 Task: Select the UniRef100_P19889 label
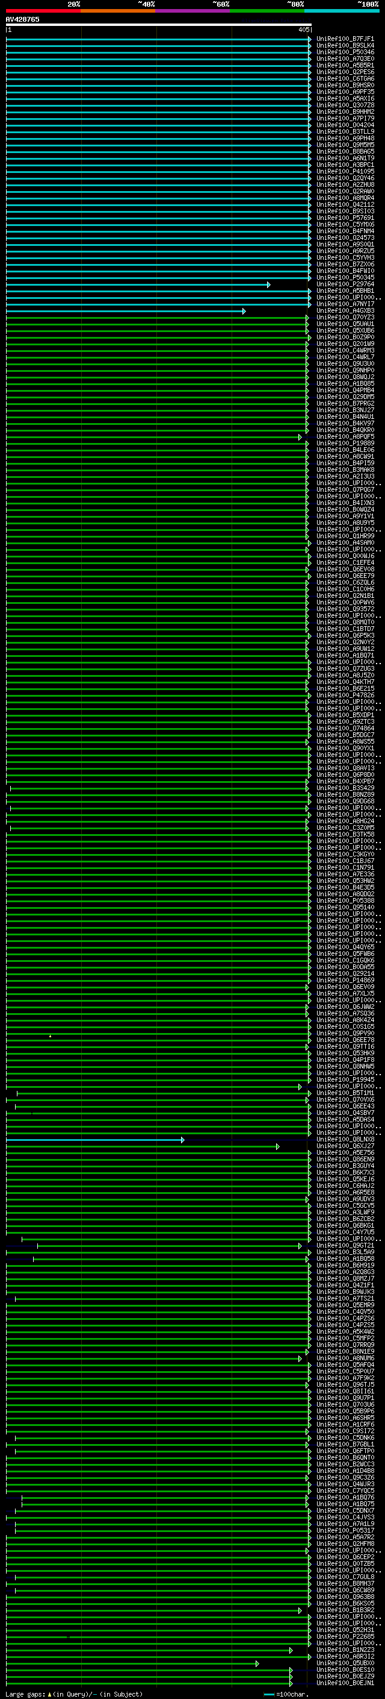345,443
